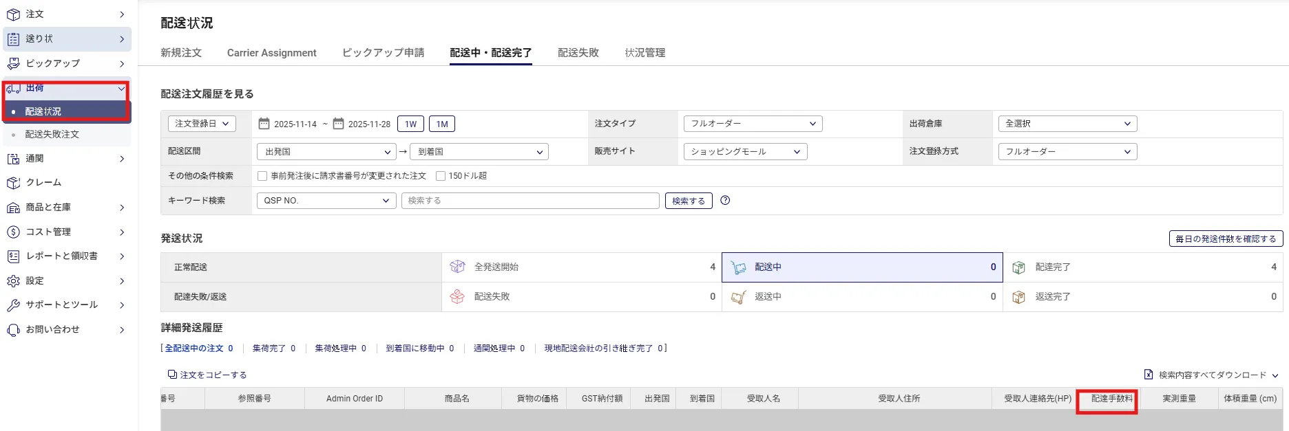The width and height of the screenshot is (1289, 431).
Task: Select 配送失敗注文 in the sidebar
Action: [67, 135]
